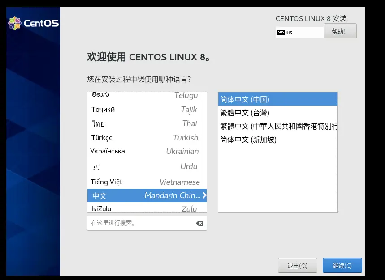Select Tajik language row
Image resolution: width=385 pixels, height=280 pixels.
[x=147, y=110]
